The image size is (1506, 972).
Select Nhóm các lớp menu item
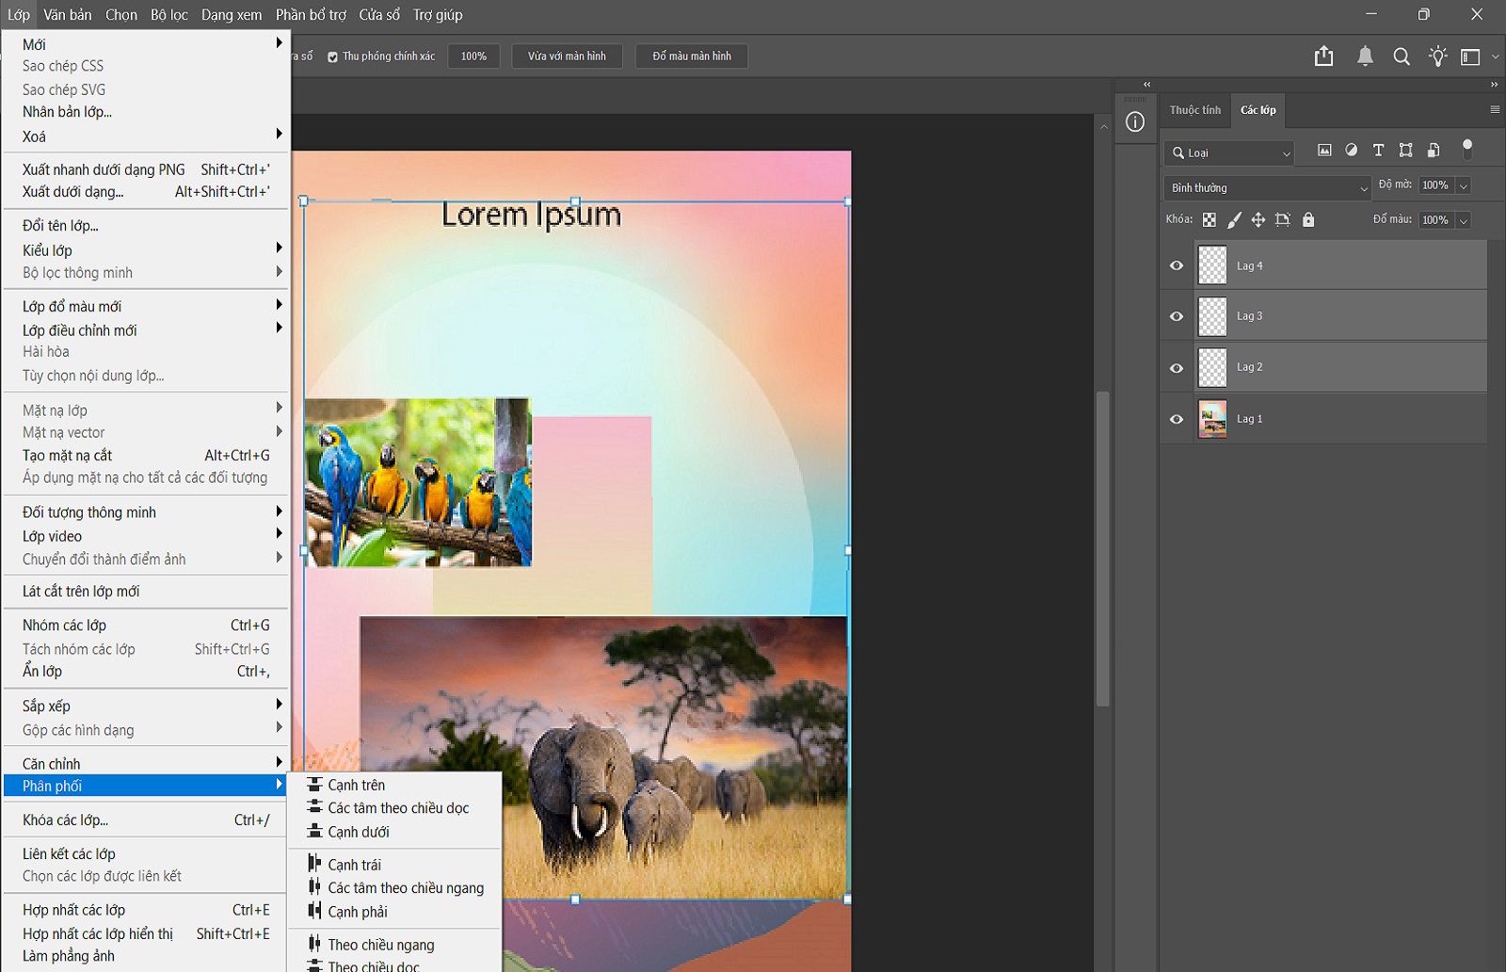64,625
